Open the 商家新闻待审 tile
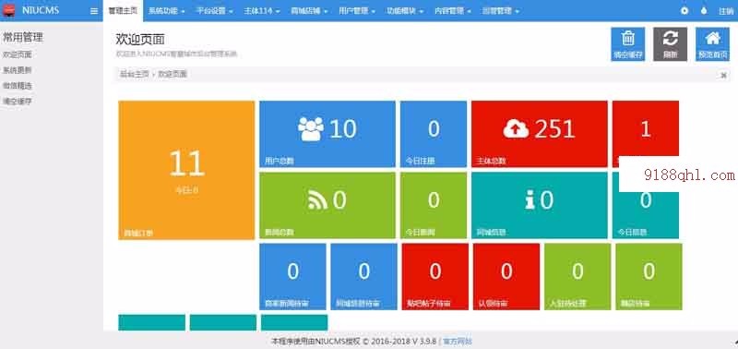Screen dimensions: 738x349 (292, 276)
